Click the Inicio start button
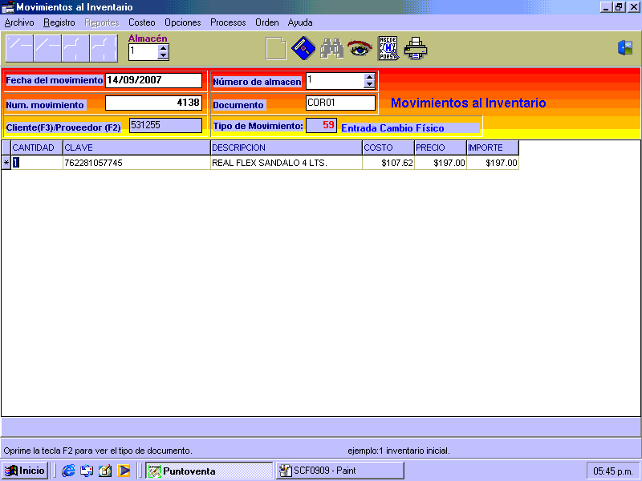This screenshot has width=642, height=481. tap(25, 471)
